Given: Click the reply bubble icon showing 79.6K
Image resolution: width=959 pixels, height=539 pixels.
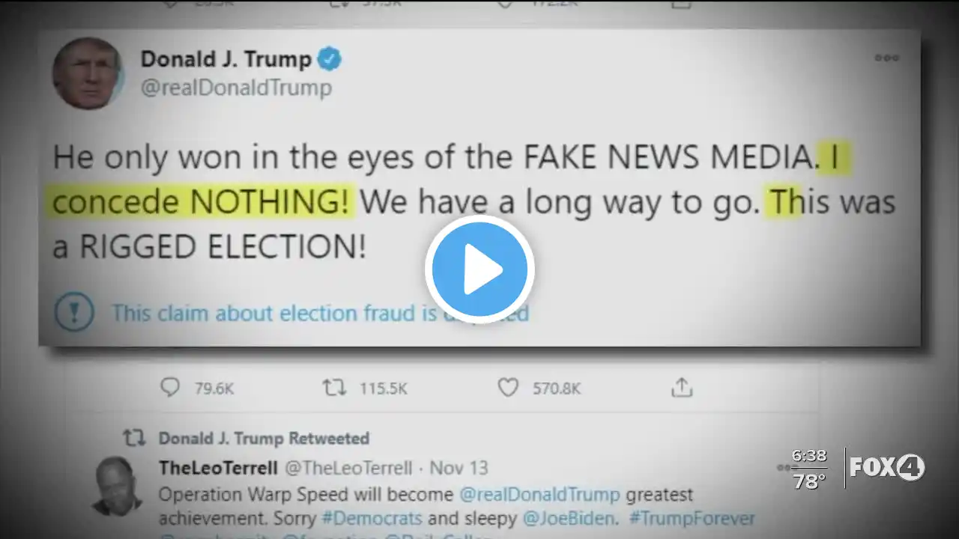Looking at the screenshot, I should tap(171, 387).
